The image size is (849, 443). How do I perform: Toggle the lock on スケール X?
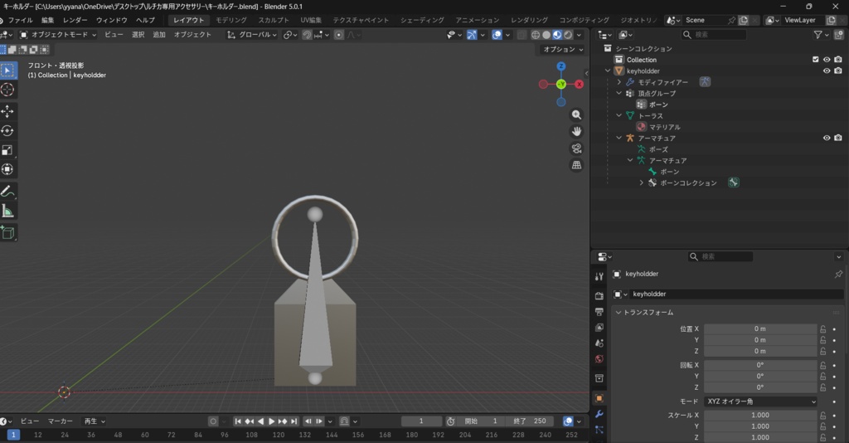point(823,416)
